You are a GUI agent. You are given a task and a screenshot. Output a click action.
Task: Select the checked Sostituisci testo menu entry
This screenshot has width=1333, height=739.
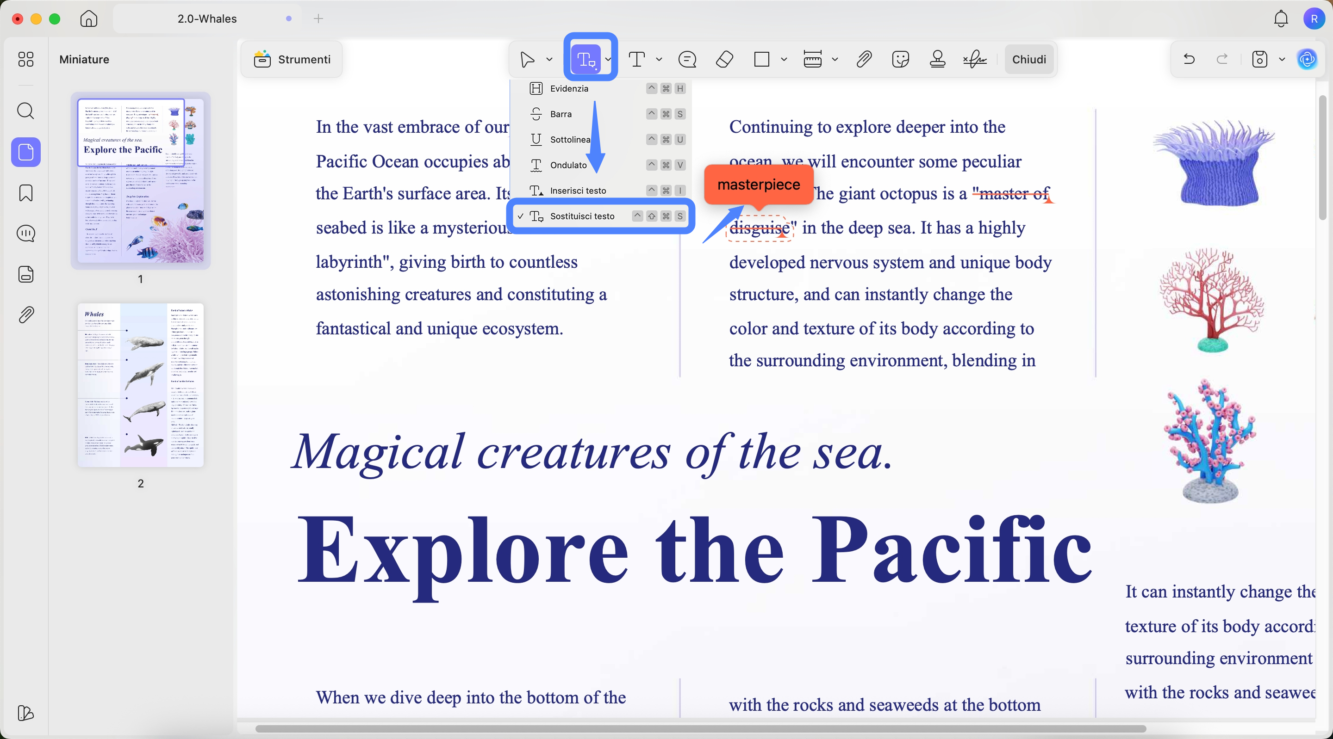point(601,216)
